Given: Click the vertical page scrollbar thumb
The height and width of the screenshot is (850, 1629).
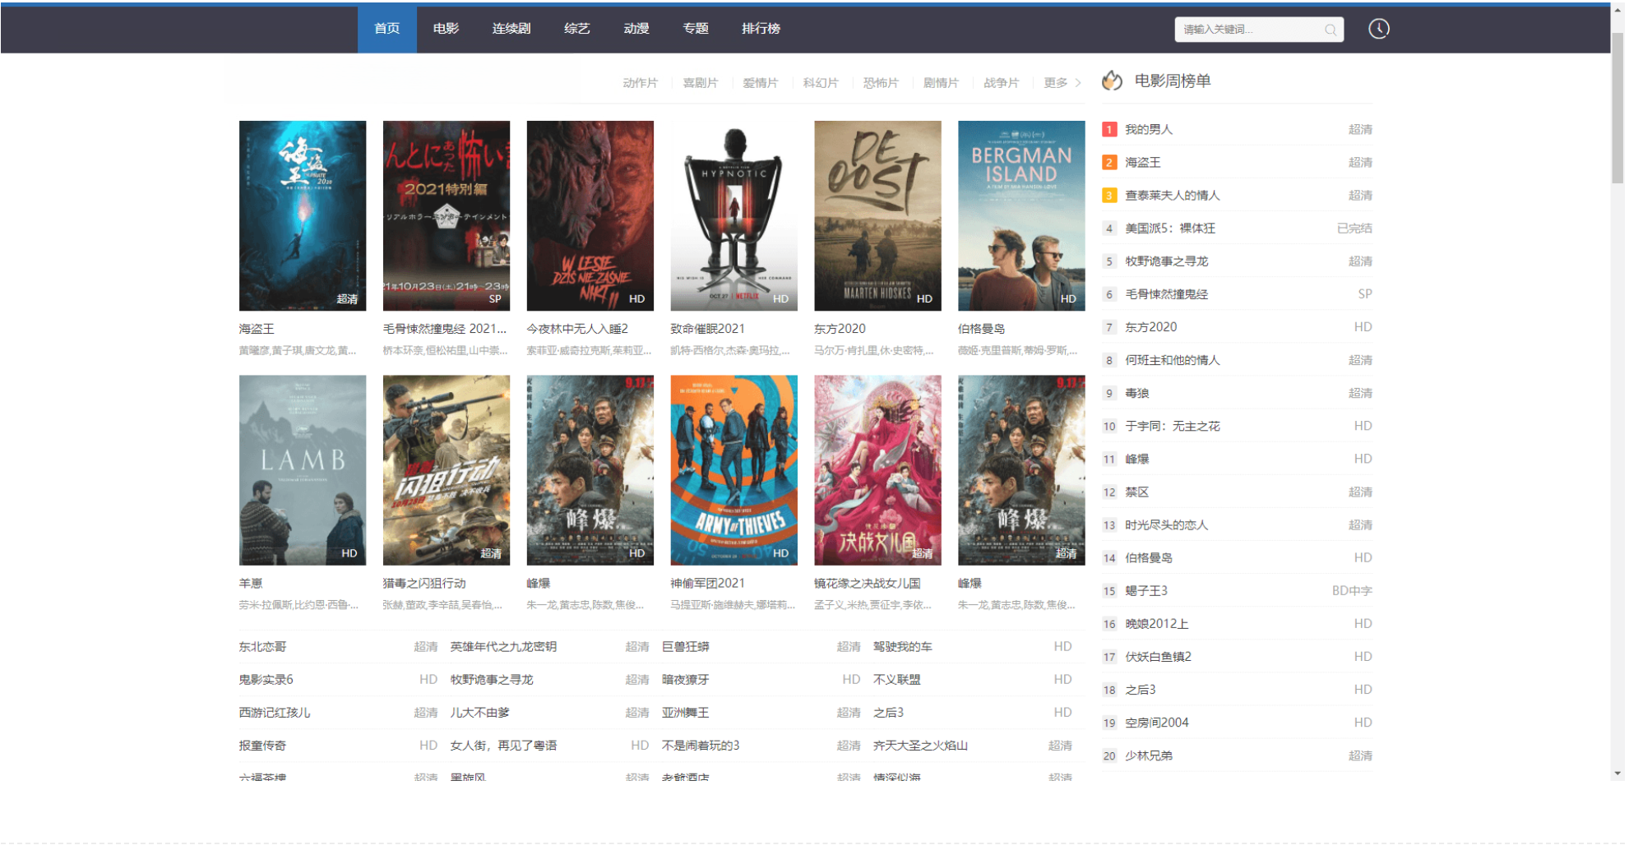Looking at the screenshot, I should pyautogui.click(x=1617, y=107).
